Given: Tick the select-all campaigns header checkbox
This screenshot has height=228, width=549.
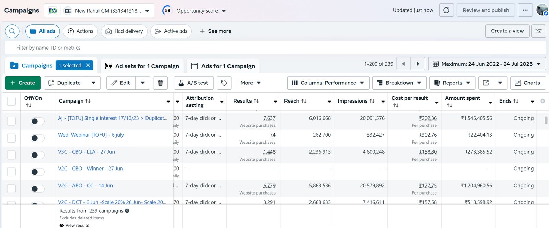Looking at the screenshot, I should coord(11,101).
